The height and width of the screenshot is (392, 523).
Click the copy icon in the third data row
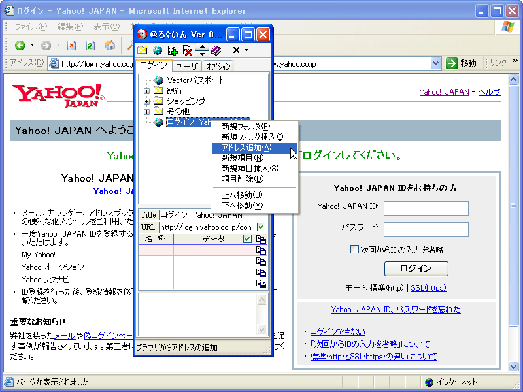point(261,272)
